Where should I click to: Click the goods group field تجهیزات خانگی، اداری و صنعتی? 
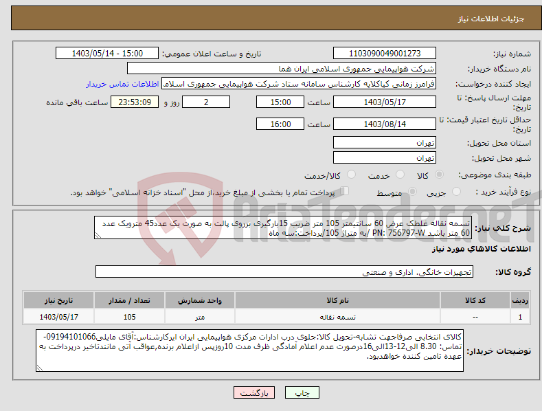click(284, 272)
